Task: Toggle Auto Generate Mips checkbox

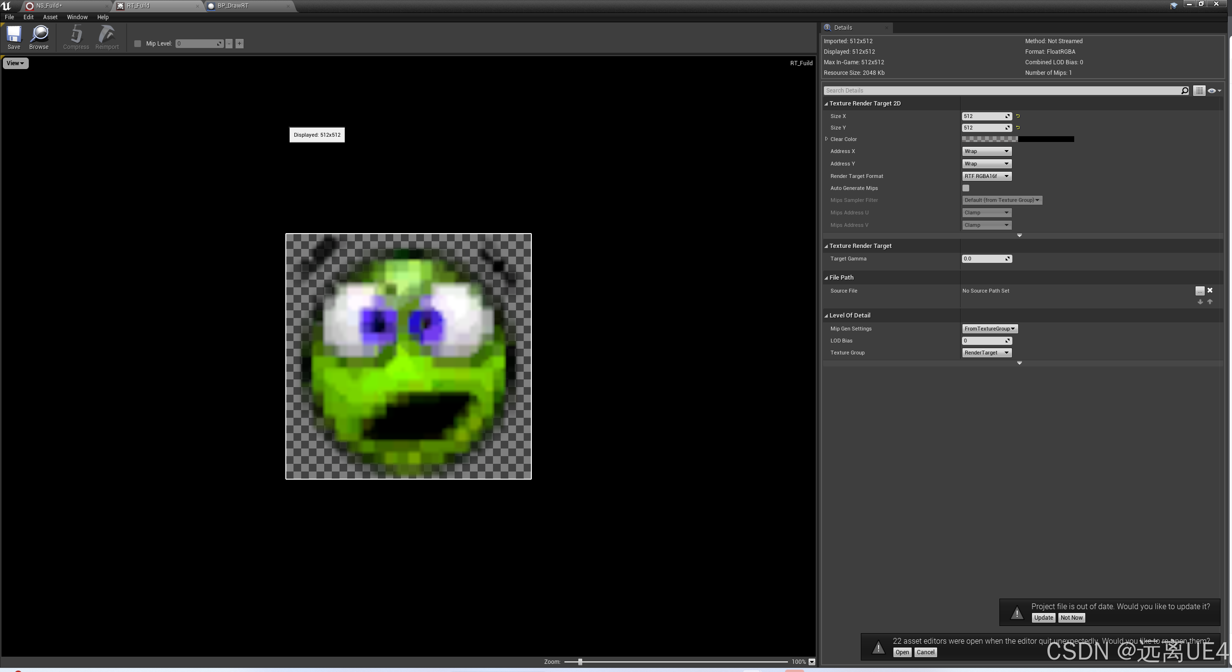Action: pyautogui.click(x=966, y=188)
